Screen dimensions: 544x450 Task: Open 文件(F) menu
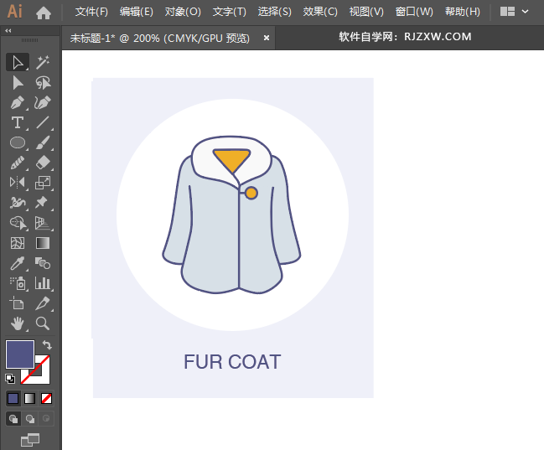(91, 12)
